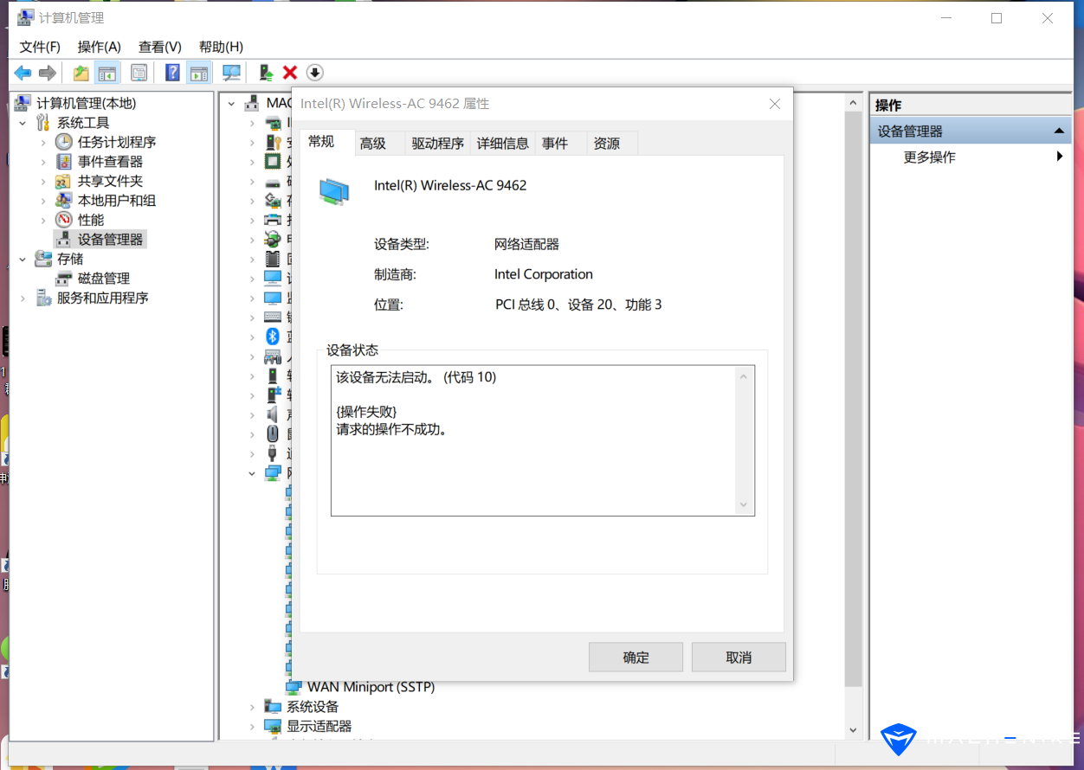
Task: Open the 操作(A) menu
Action: pyautogui.click(x=100, y=47)
